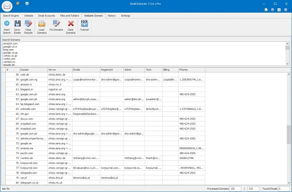Select the wp.pl domain cell
292x192 pixels.
pos(34,178)
